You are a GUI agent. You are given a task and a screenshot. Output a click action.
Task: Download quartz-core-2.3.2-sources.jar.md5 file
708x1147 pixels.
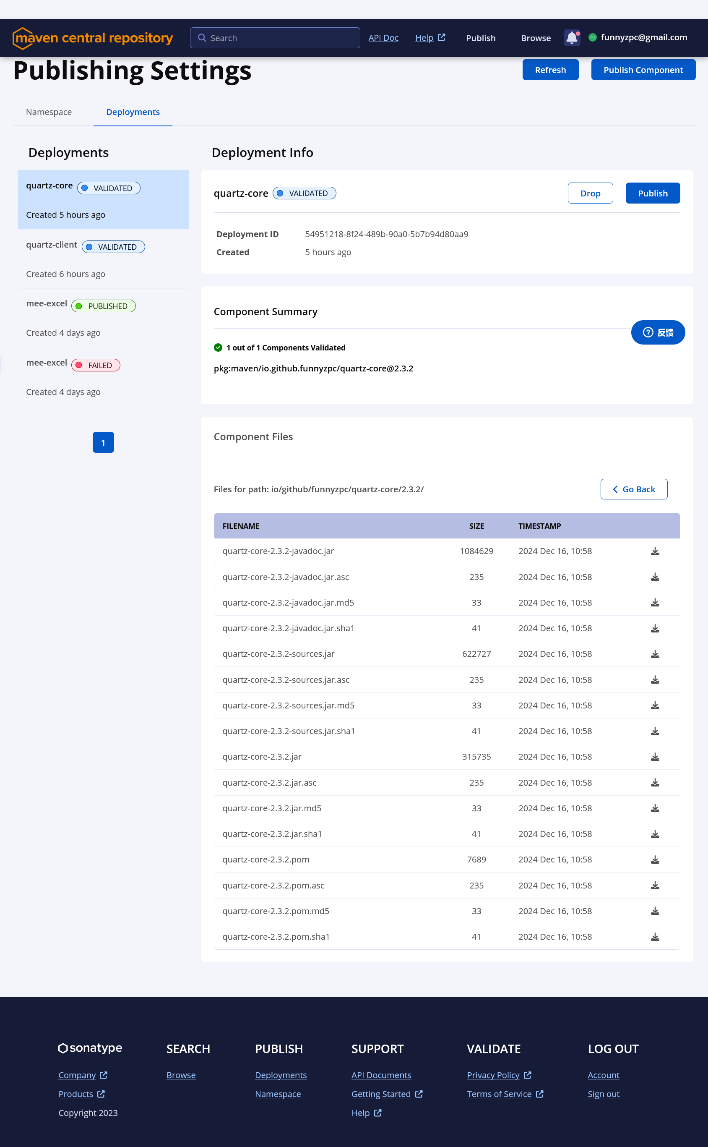click(x=655, y=705)
